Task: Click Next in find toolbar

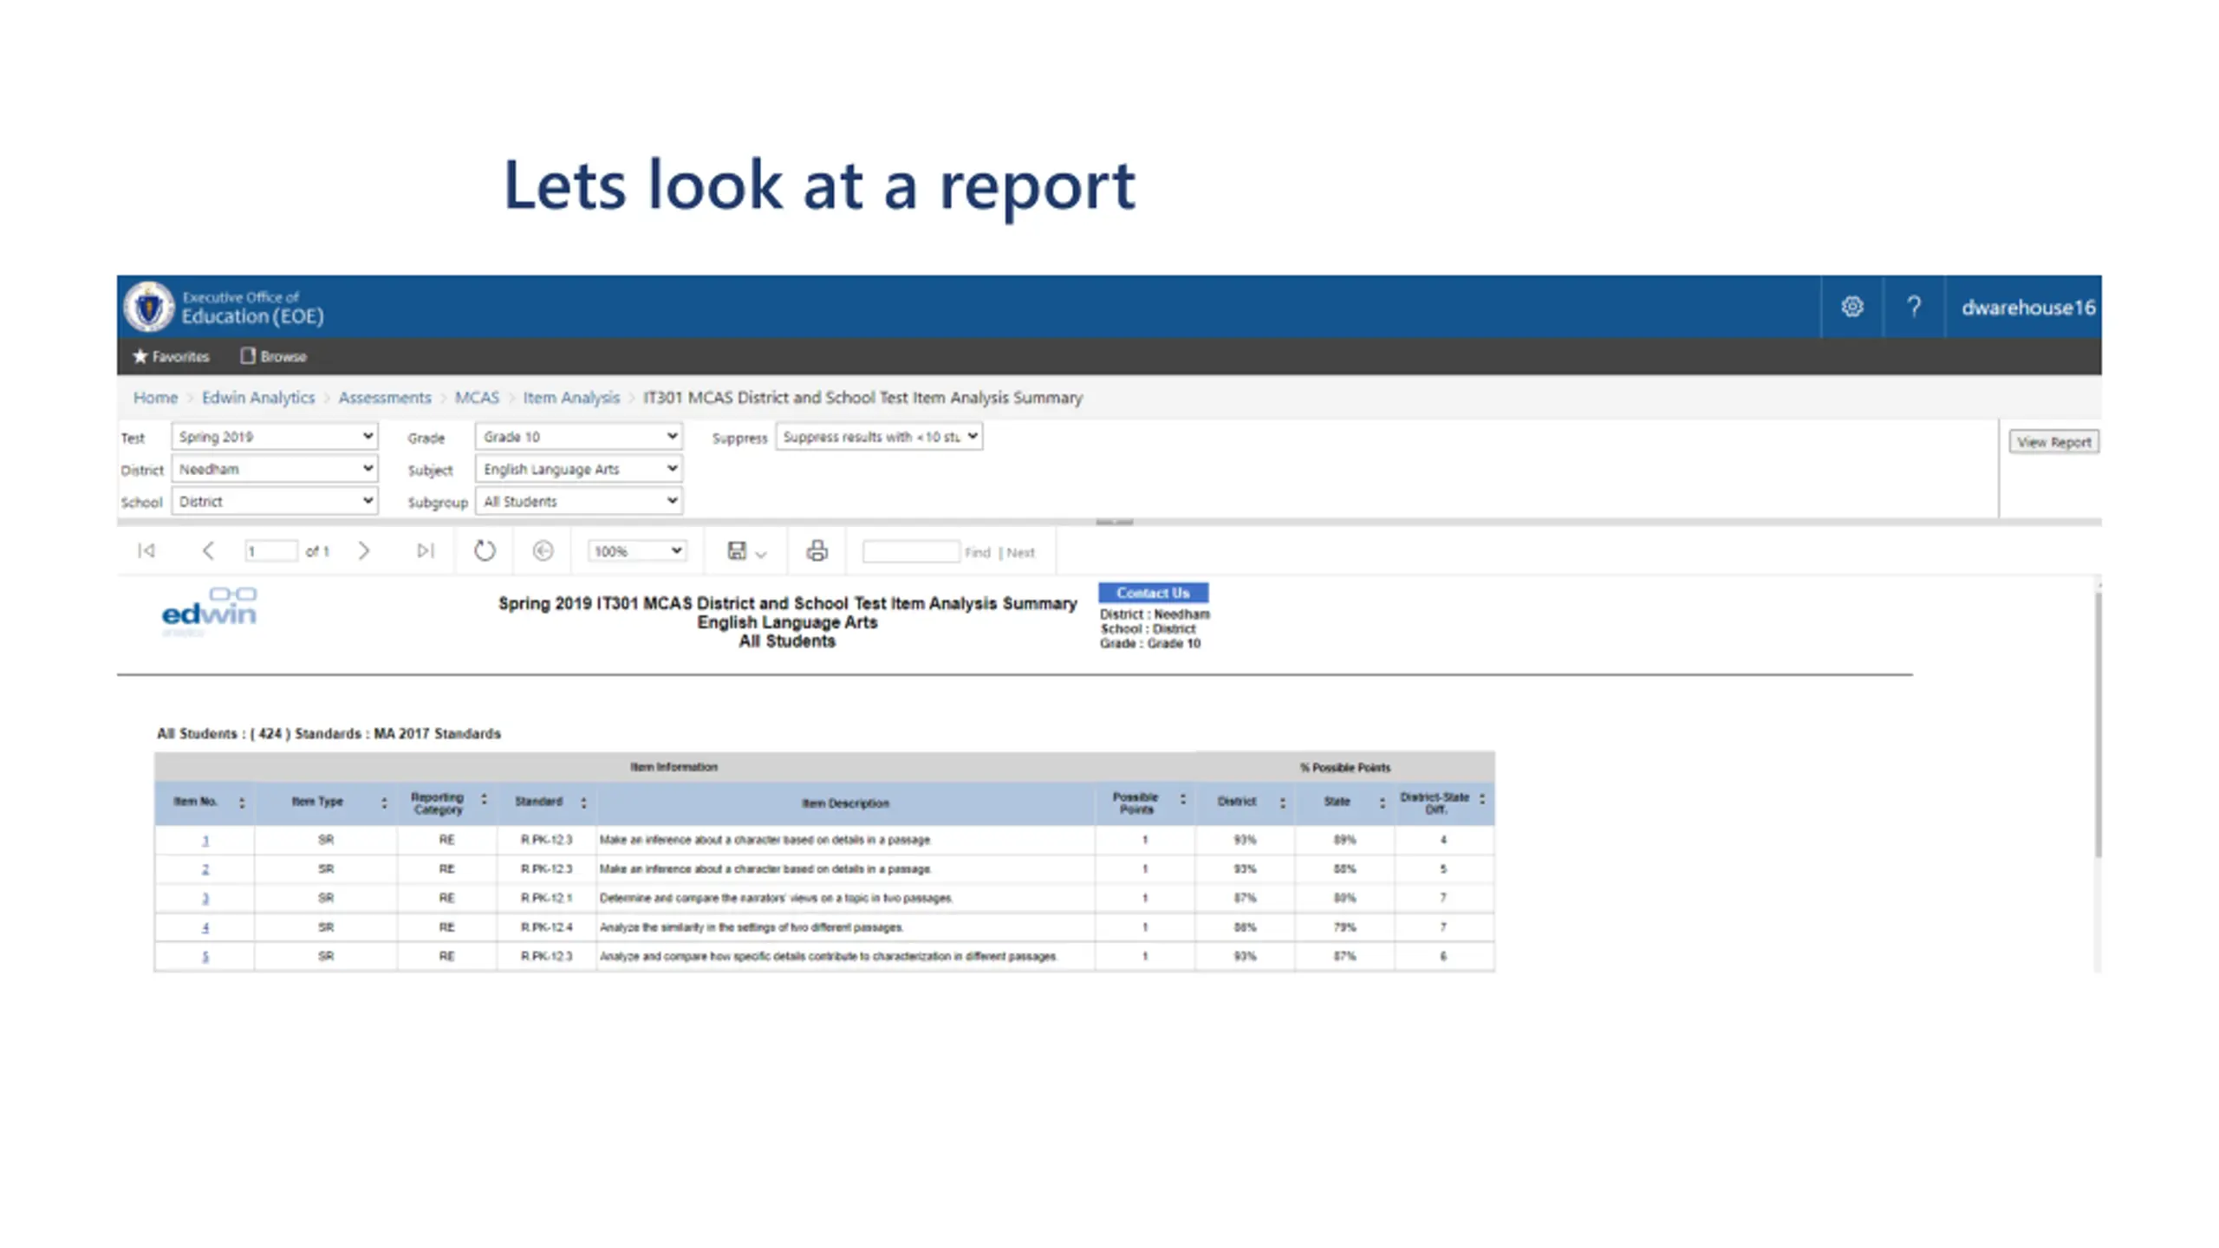Action: click(x=1020, y=552)
